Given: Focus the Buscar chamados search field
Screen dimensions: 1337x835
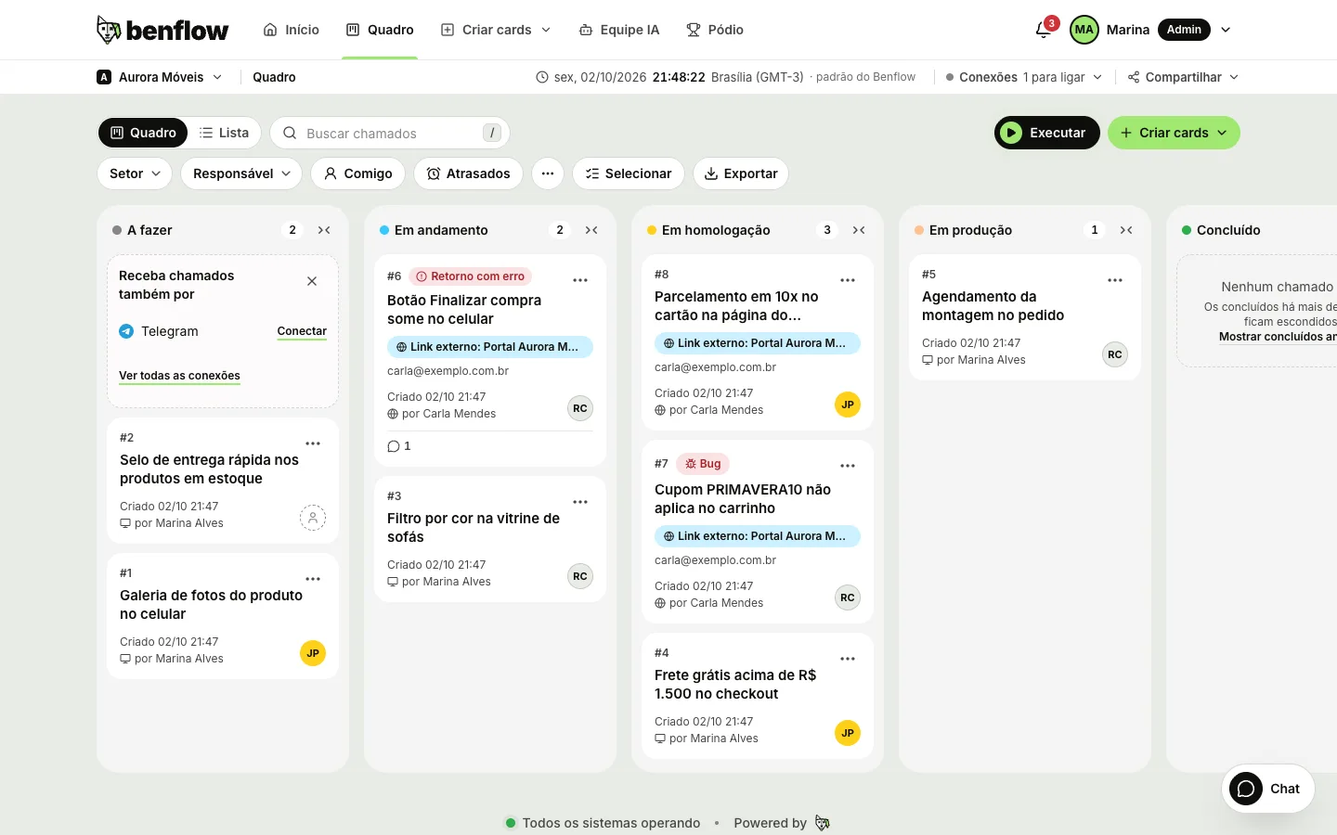Looking at the screenshot, I should (390, 133).
